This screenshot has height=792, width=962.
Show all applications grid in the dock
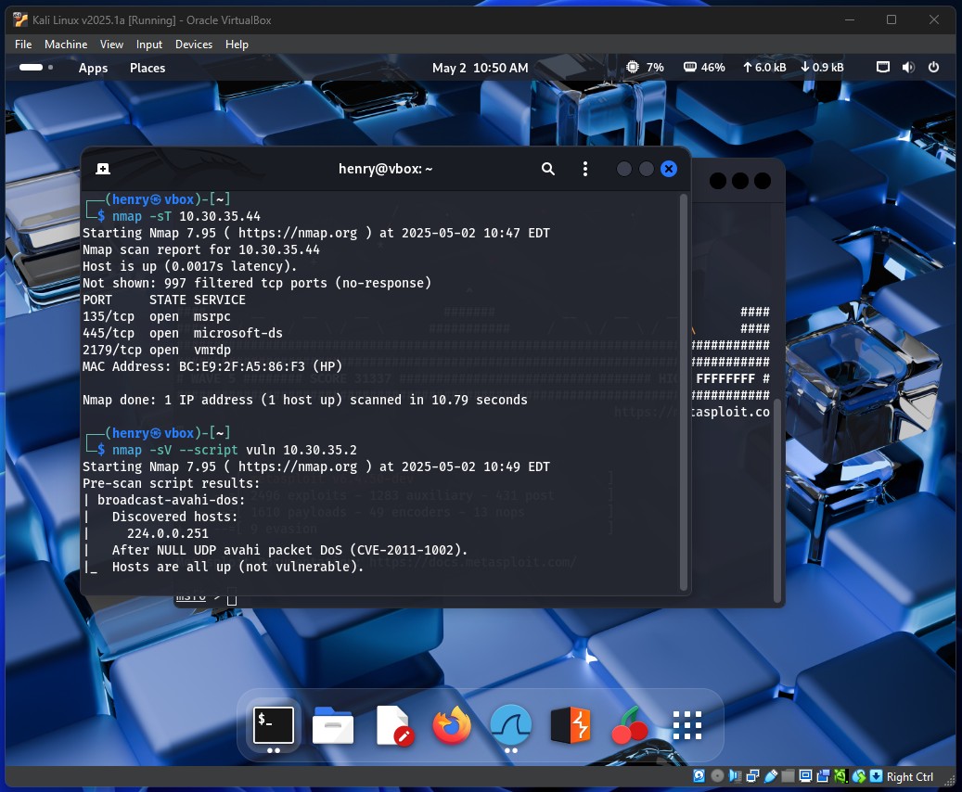tap(687, 725)
